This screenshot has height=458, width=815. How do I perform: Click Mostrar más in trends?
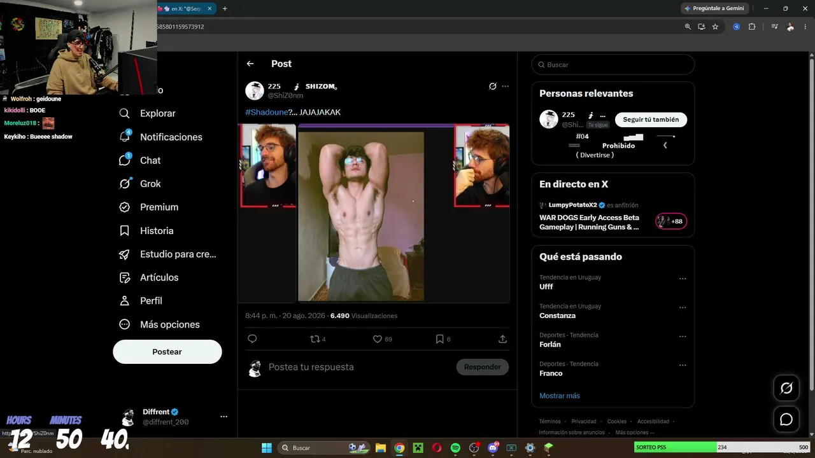pos(560,396)
